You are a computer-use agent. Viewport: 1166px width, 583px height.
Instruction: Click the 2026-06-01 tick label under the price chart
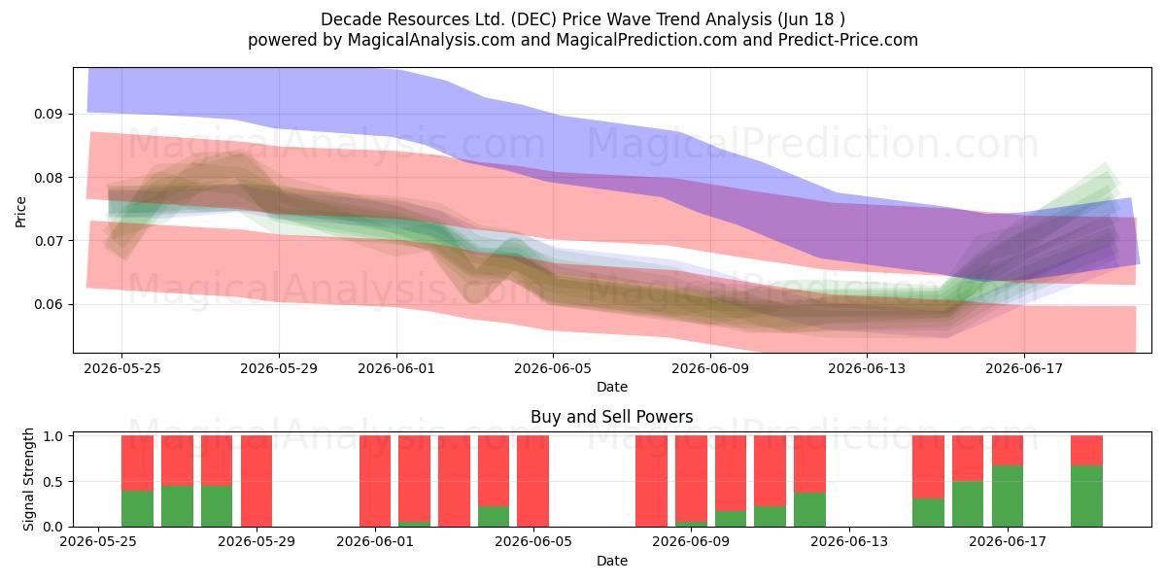(x=397, y=368)
